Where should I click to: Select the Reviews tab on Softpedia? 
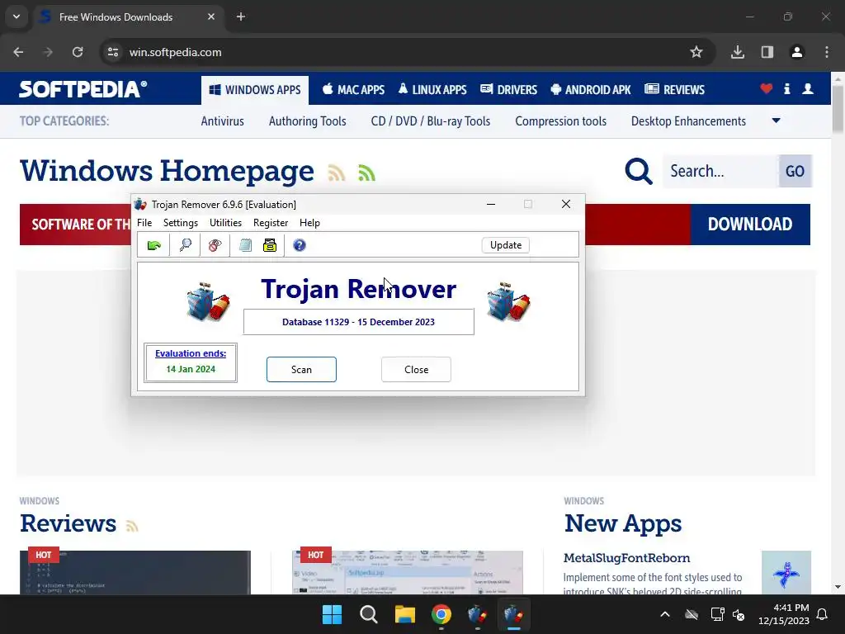675,90
